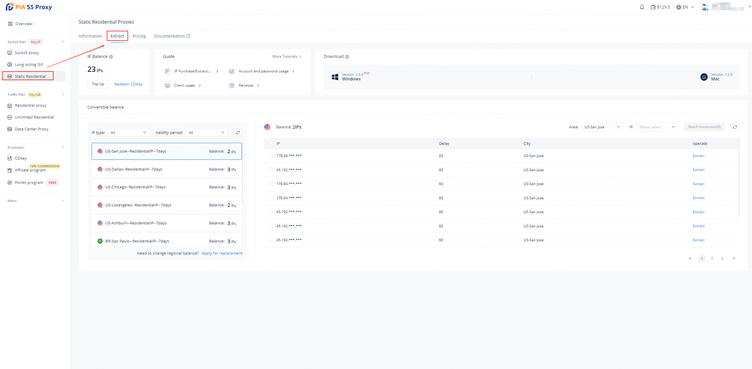Click the IP Balance help icon
The height and width of the screenshot is (369, 752).
pos(111,57)
